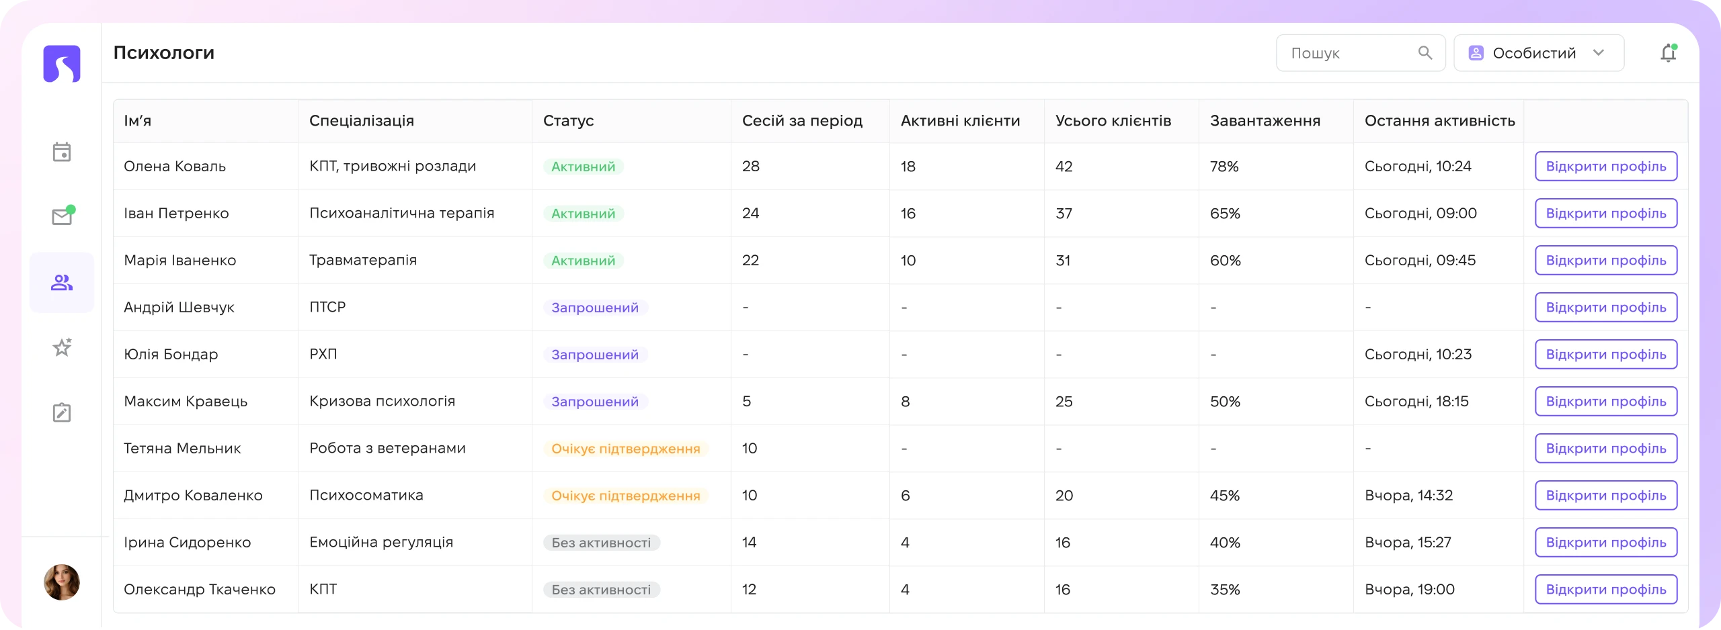Click the Остання активність column header
This screenshot has width=1721, height=630.
(1439, 121)
